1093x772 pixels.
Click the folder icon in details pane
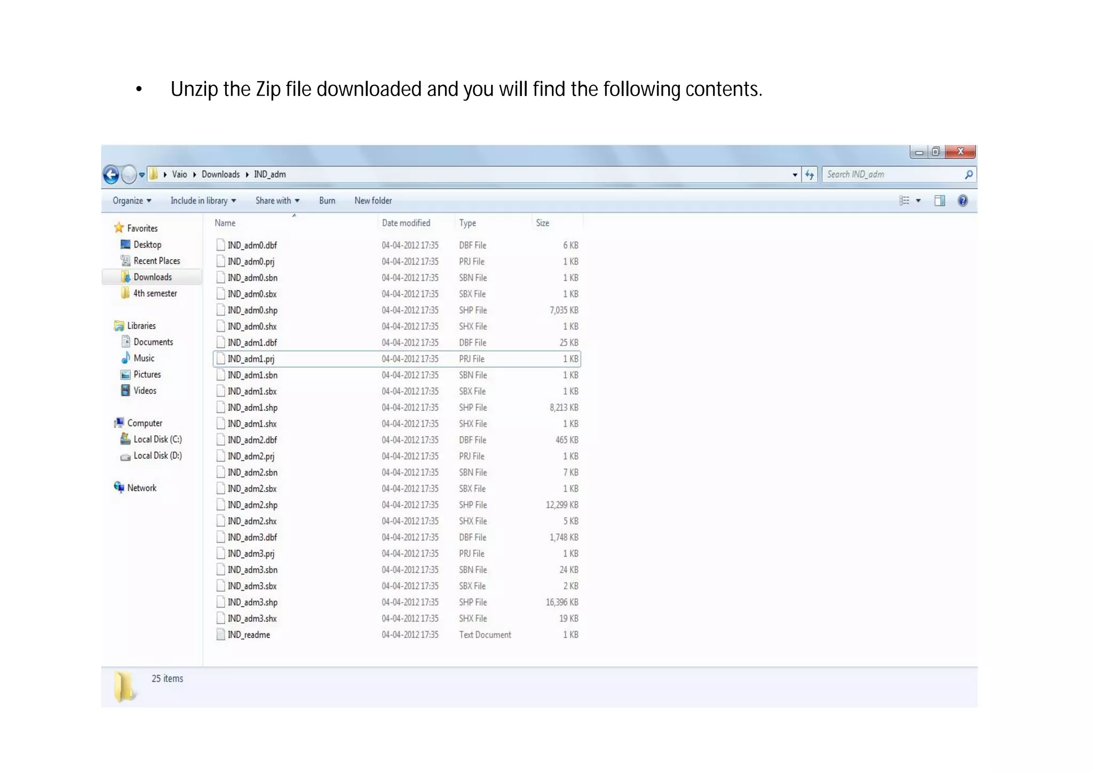tap(125, 687)
